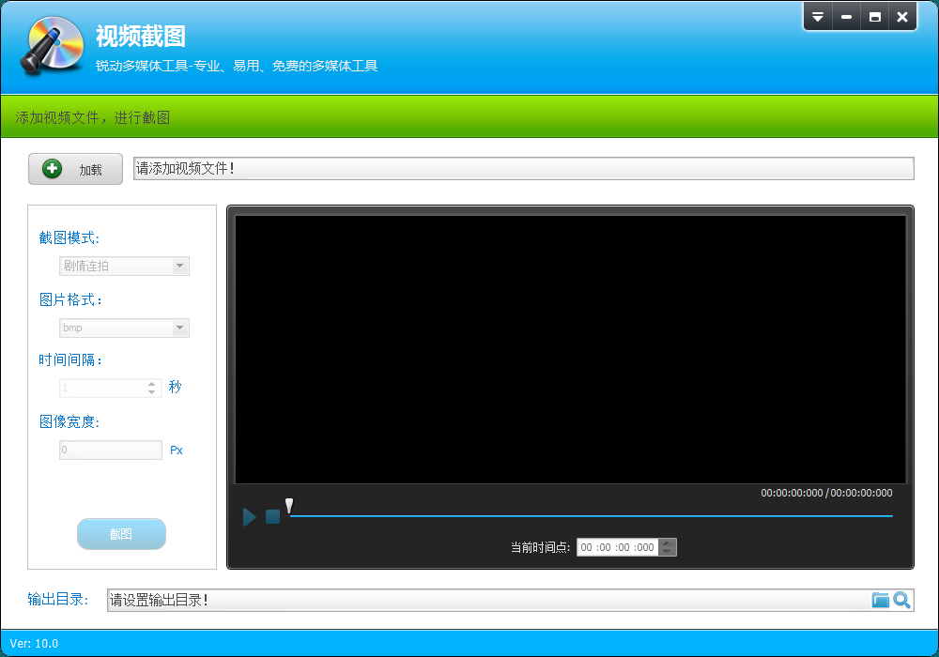Click the green plus 加载 load button
The height and width of the screenshot is (657, 939).
pyautogui.click(x=75, y=169)
